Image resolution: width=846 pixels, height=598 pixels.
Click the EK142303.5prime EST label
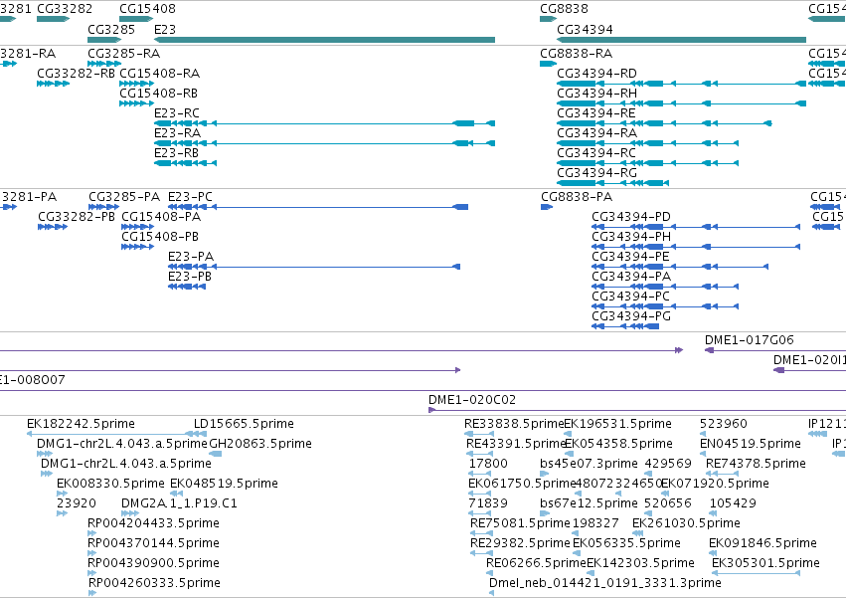point(640,563)
